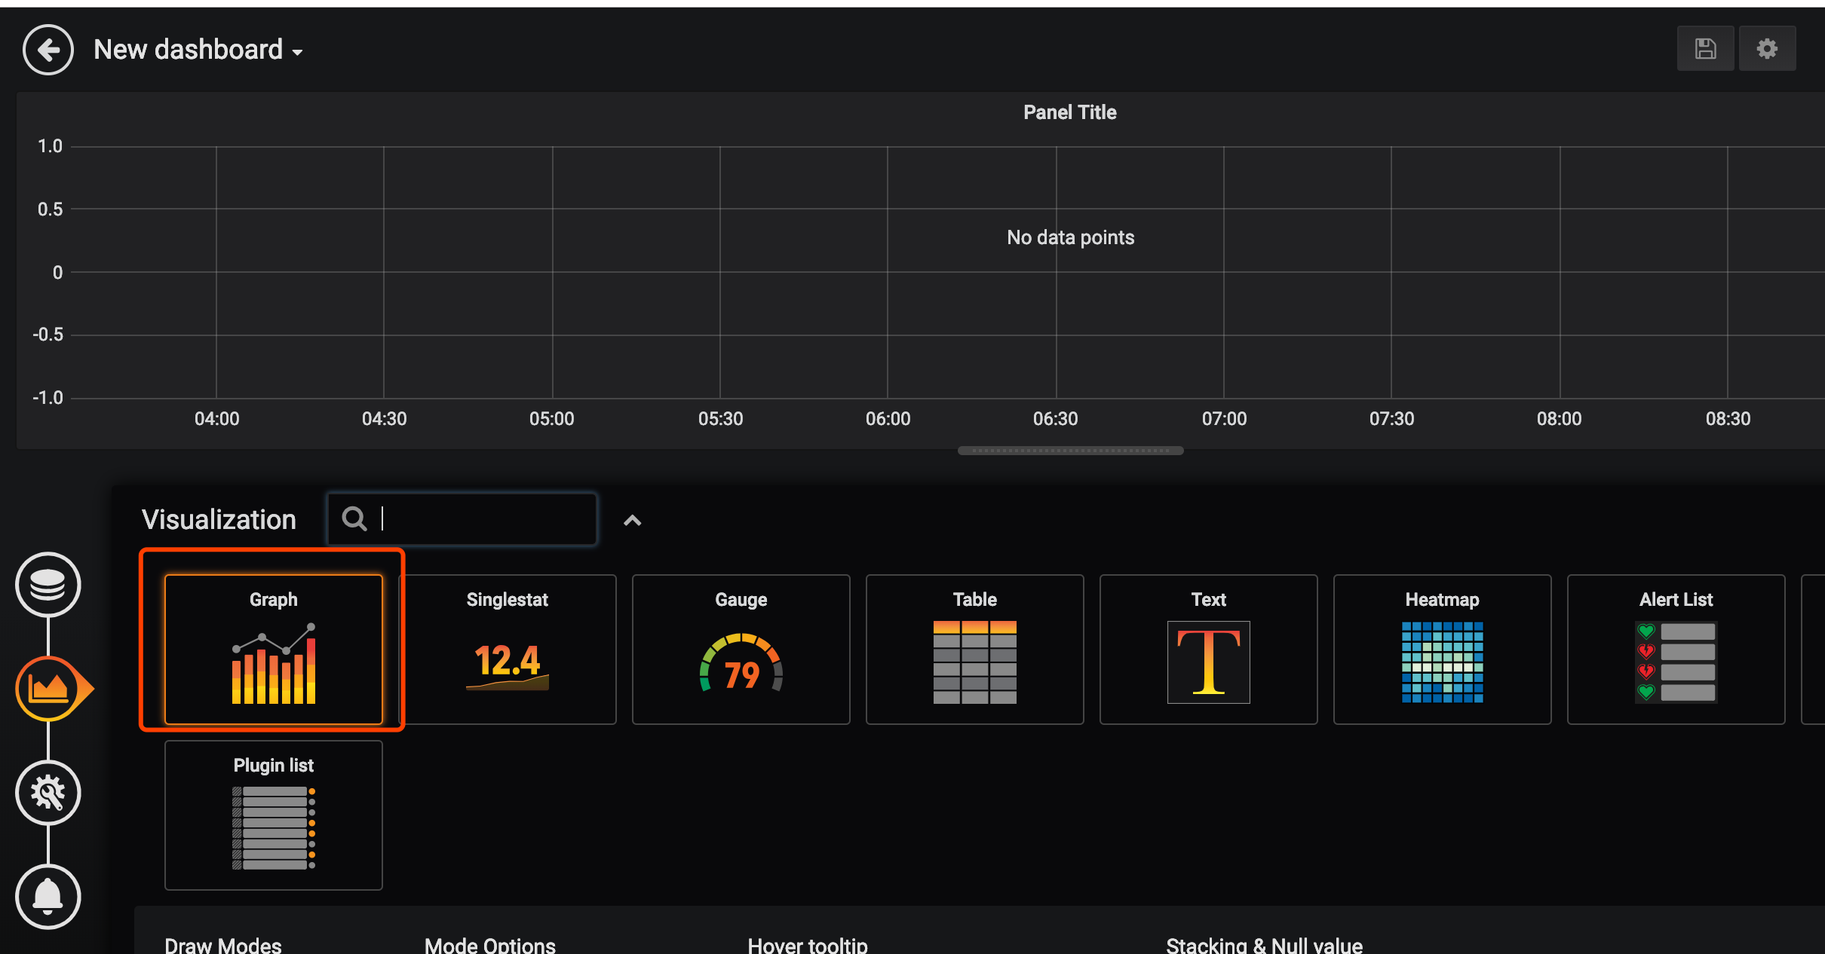Choose the Singlestat visualization

click(x=507, y=650)
